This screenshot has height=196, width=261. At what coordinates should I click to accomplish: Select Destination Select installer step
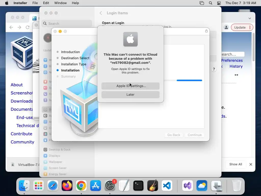pyautogui.click(x=75, y=58)
